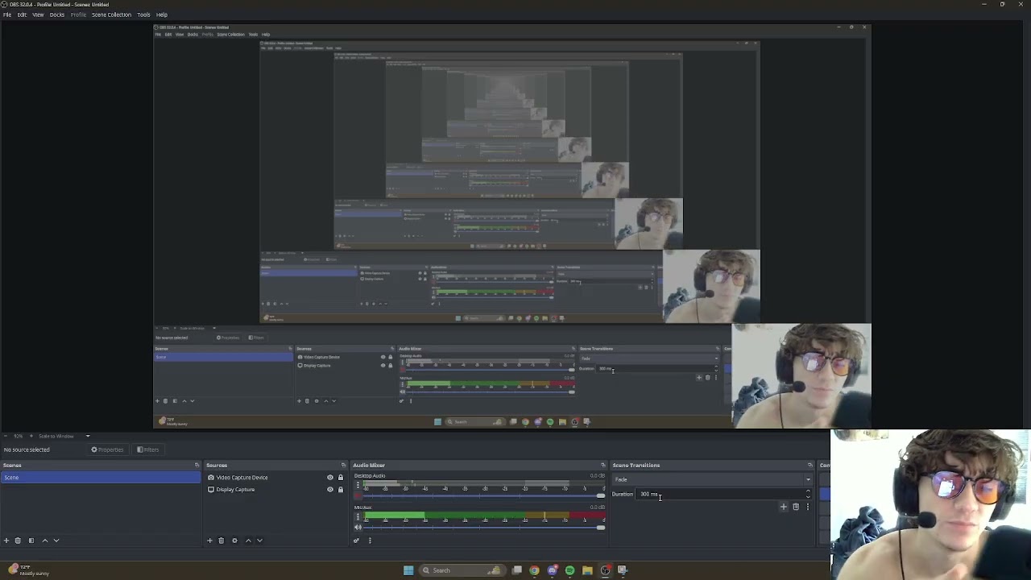The width and height of the screenshot is (1031, 580).
Task: Move source up arrow in Sources dock
Action: (x=248, y=541)
